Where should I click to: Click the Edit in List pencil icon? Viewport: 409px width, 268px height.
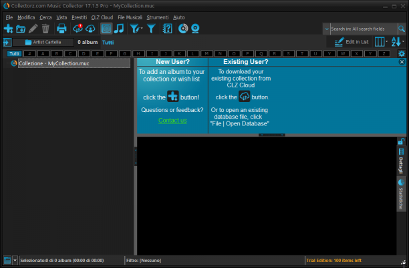pyautogui.click(x=339, y=42)
